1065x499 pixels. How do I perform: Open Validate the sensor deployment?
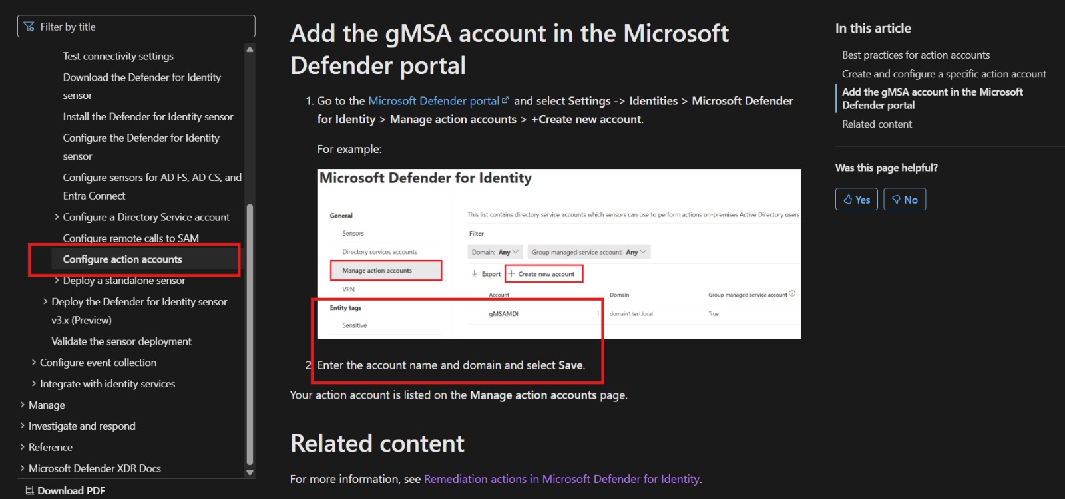(x=121, y=341)
